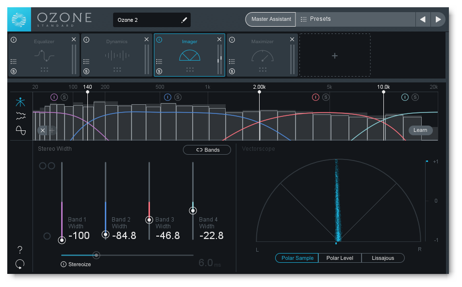This screenshot has width=462, height=287.
Task: Bypass the Equalizer module power button
Action: (14, 40)
